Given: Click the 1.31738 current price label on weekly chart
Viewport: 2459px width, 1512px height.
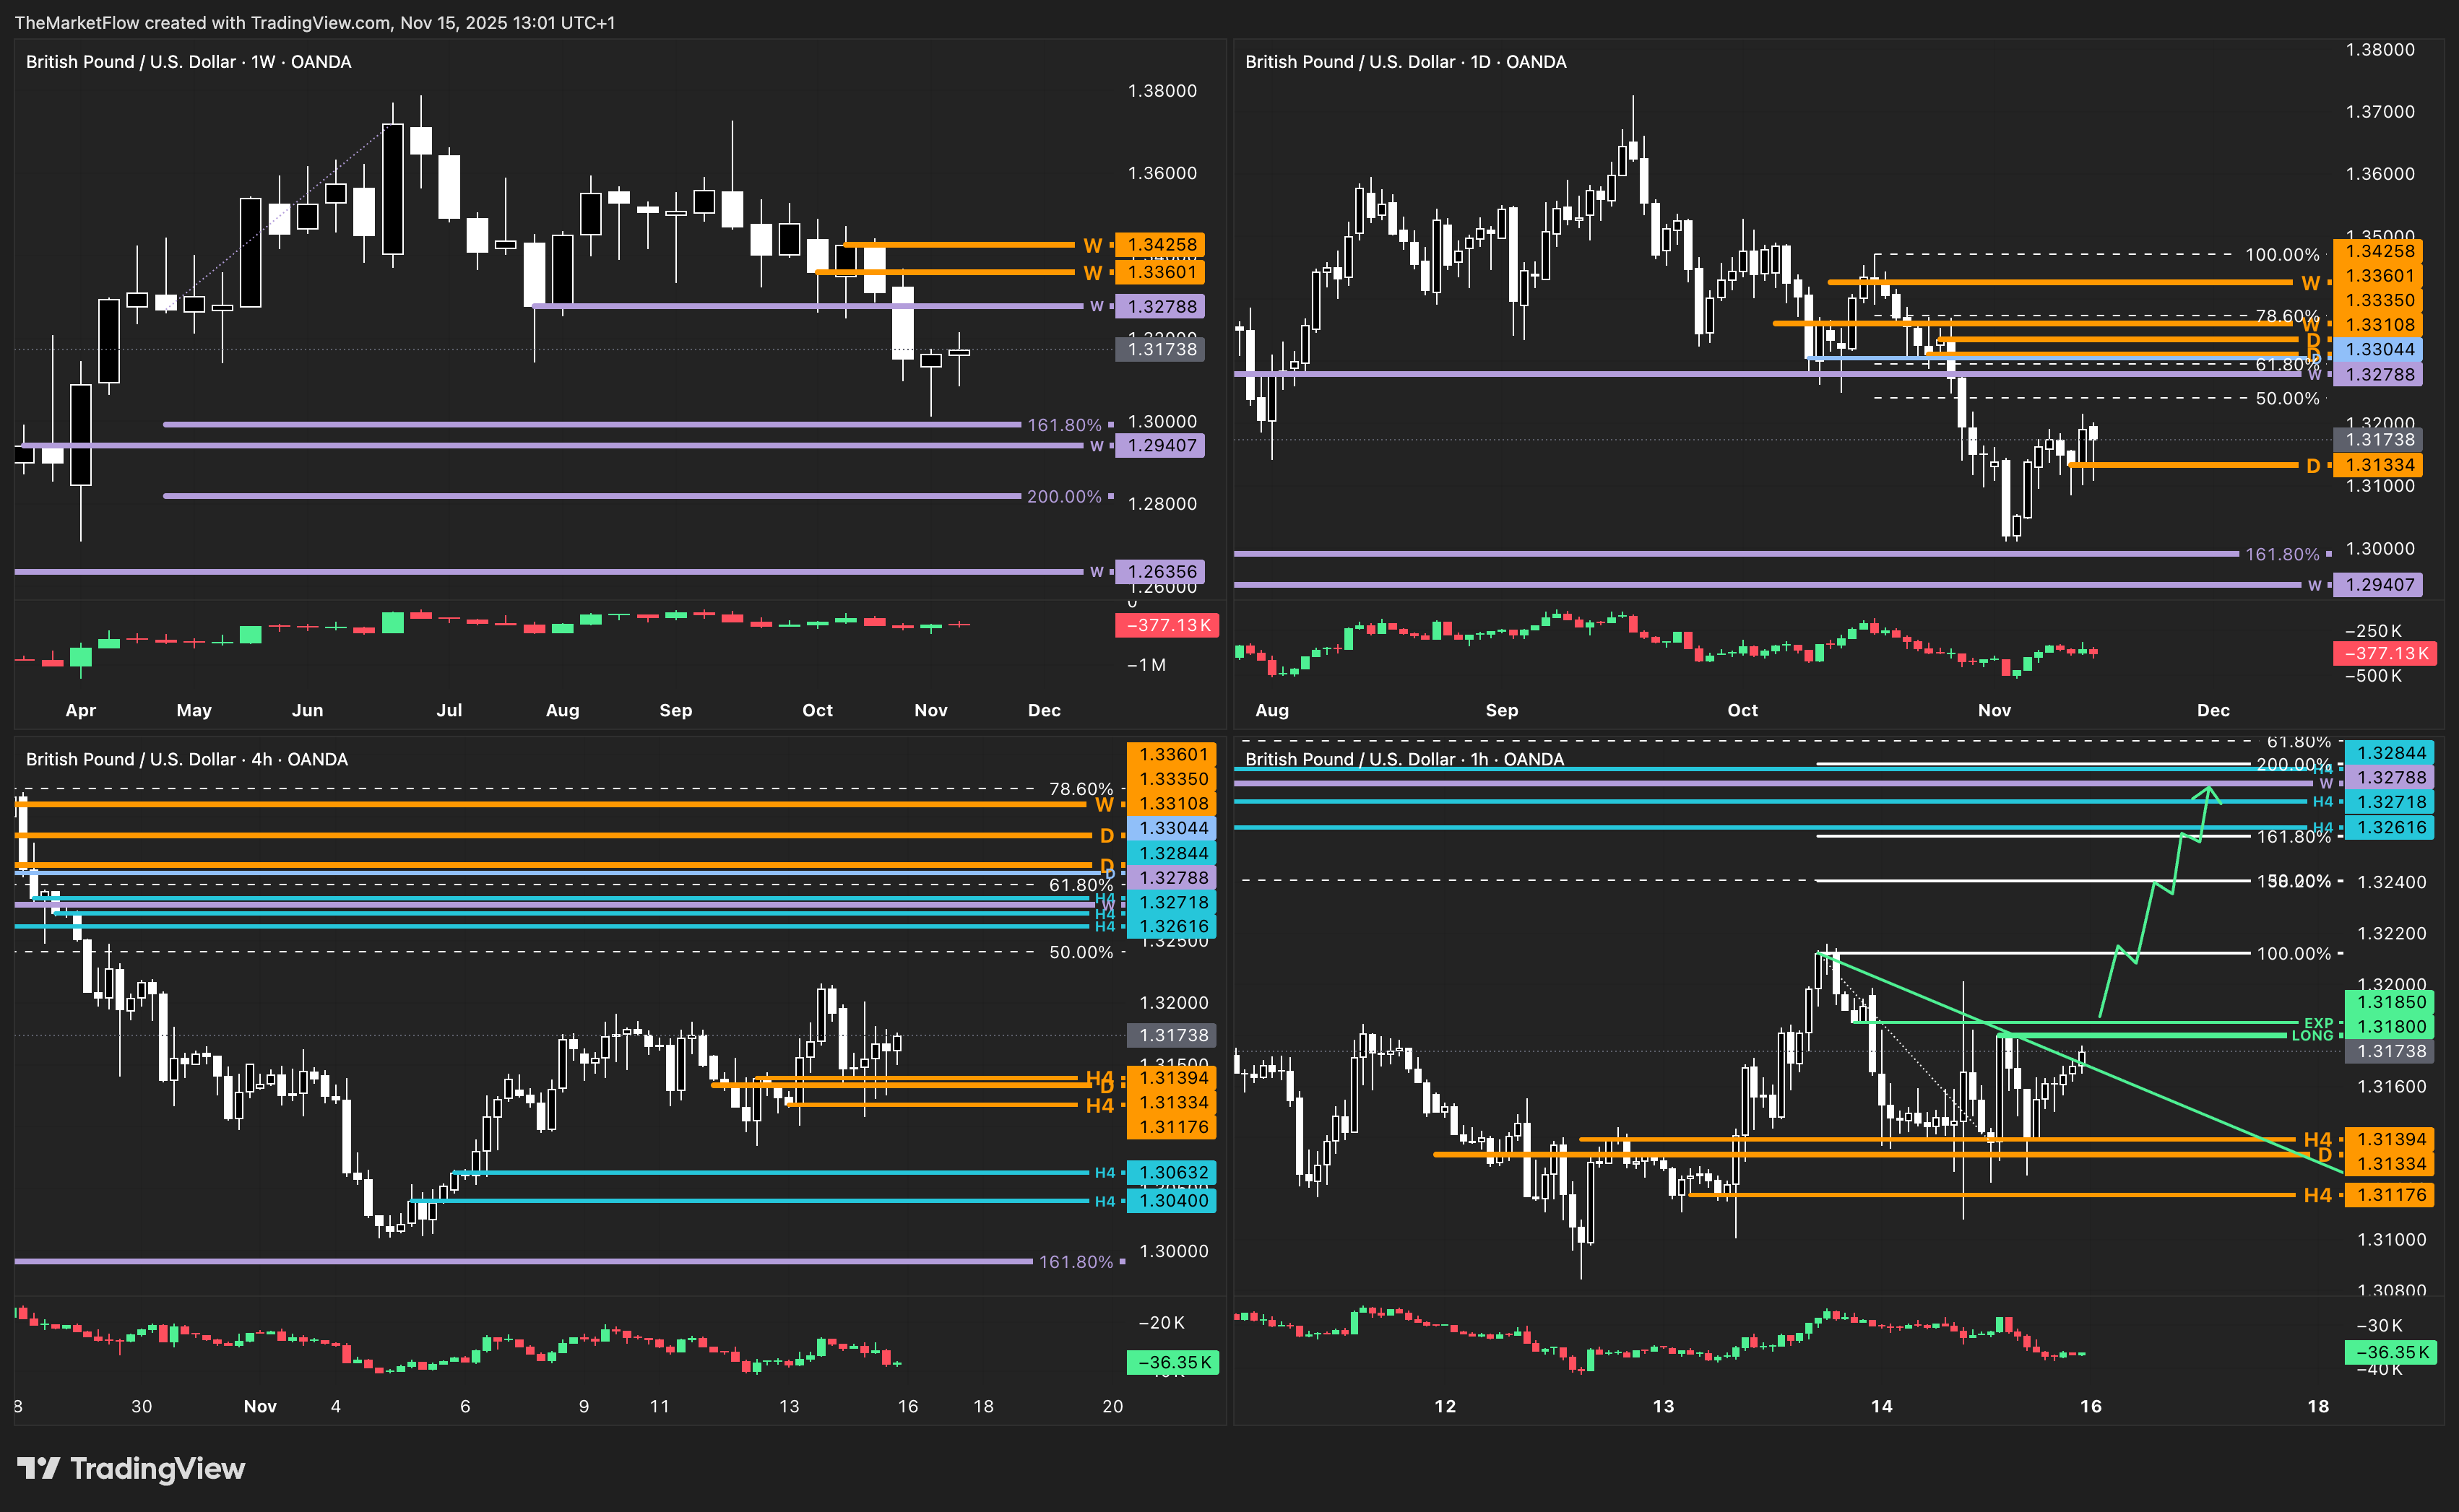Looking at the screenshot, I should point(1160,349).
